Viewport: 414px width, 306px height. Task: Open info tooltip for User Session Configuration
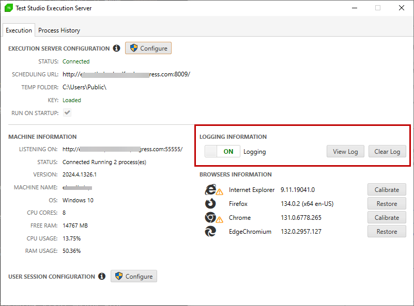click(102, 276)
